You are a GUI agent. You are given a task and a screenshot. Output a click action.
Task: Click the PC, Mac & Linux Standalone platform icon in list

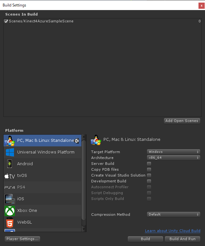(x=10, y=141)
